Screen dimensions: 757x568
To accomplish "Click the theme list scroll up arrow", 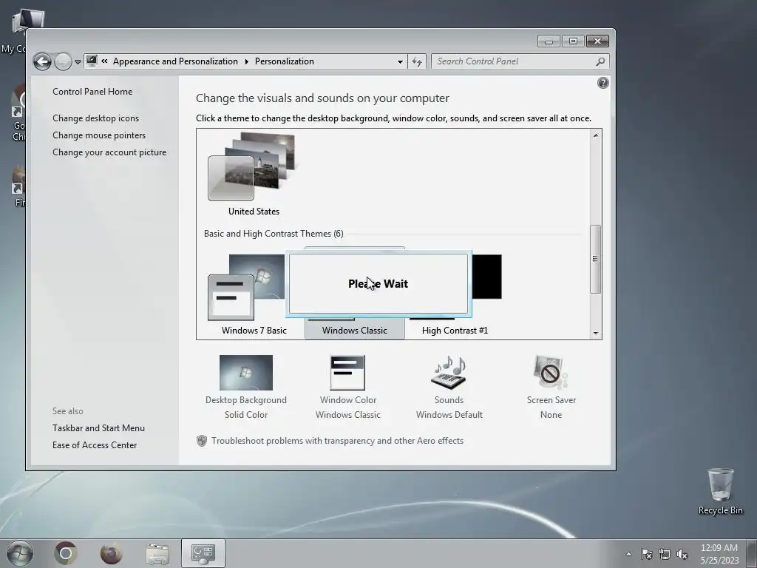I will click(x=596, y=136).
